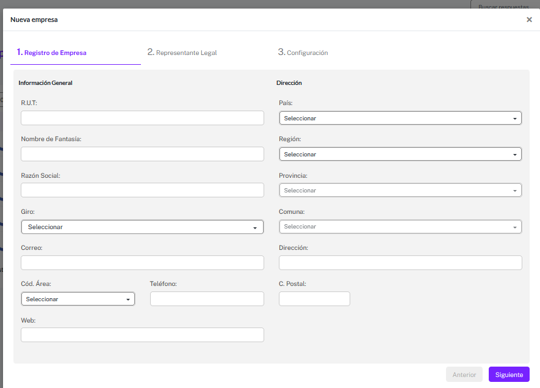Expand the Comuna dropdown
Viewport: 540px width, 388px height.
[x=400, y=227]
